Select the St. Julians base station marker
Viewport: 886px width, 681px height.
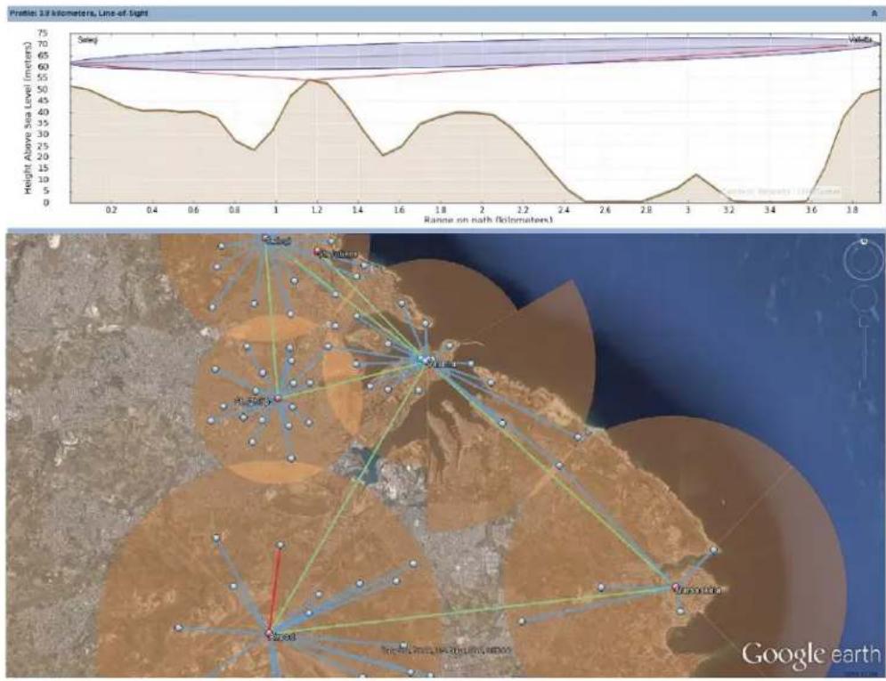(318, 251)
